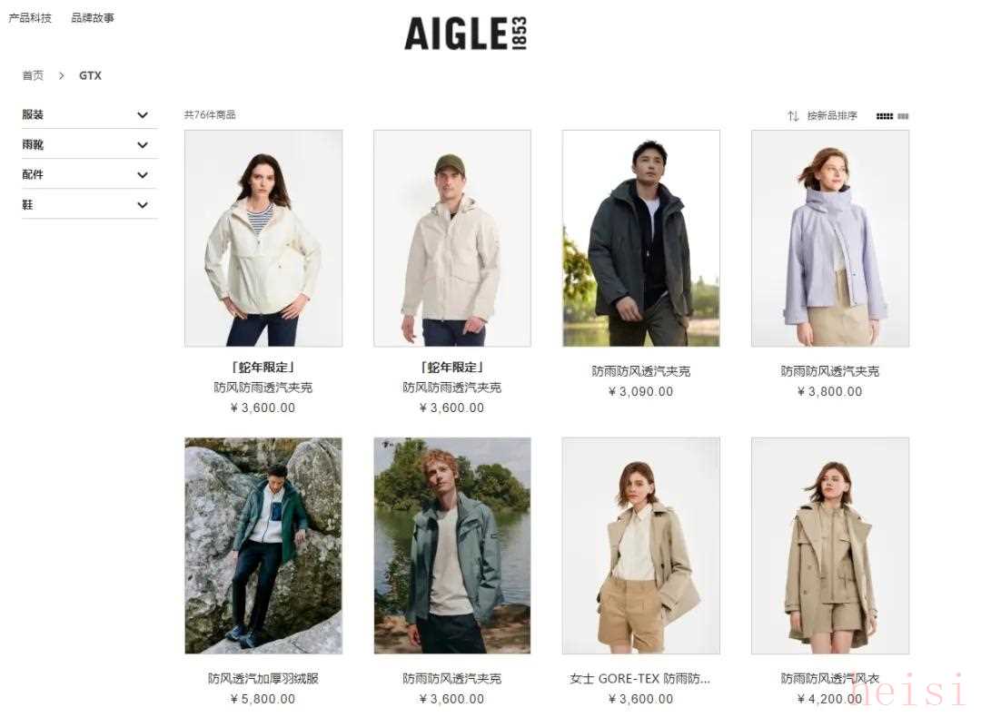Viewport: 981px width, 717px height.
Task: Open the woman's cream snake-year jacket photo
Action: pos(263,238)
